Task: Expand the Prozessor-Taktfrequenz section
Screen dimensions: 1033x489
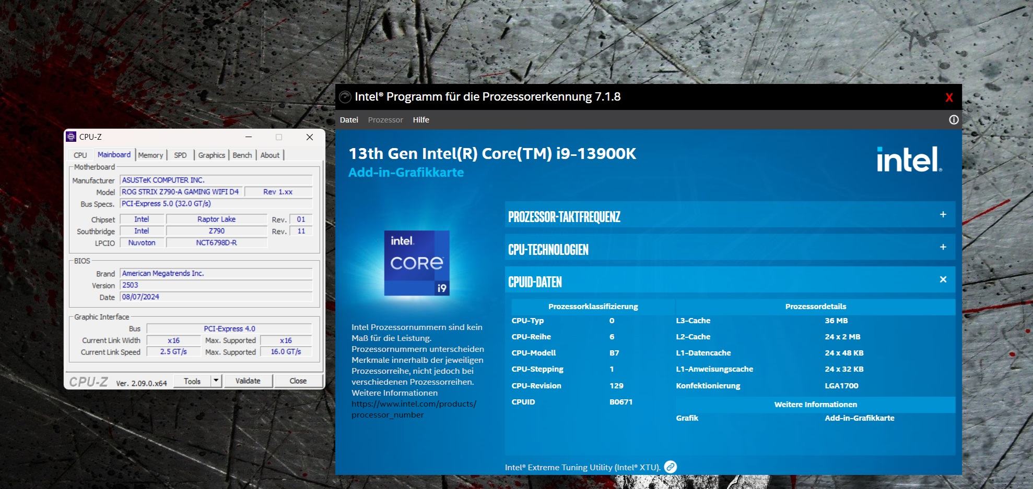Action: tap(943, 215)
